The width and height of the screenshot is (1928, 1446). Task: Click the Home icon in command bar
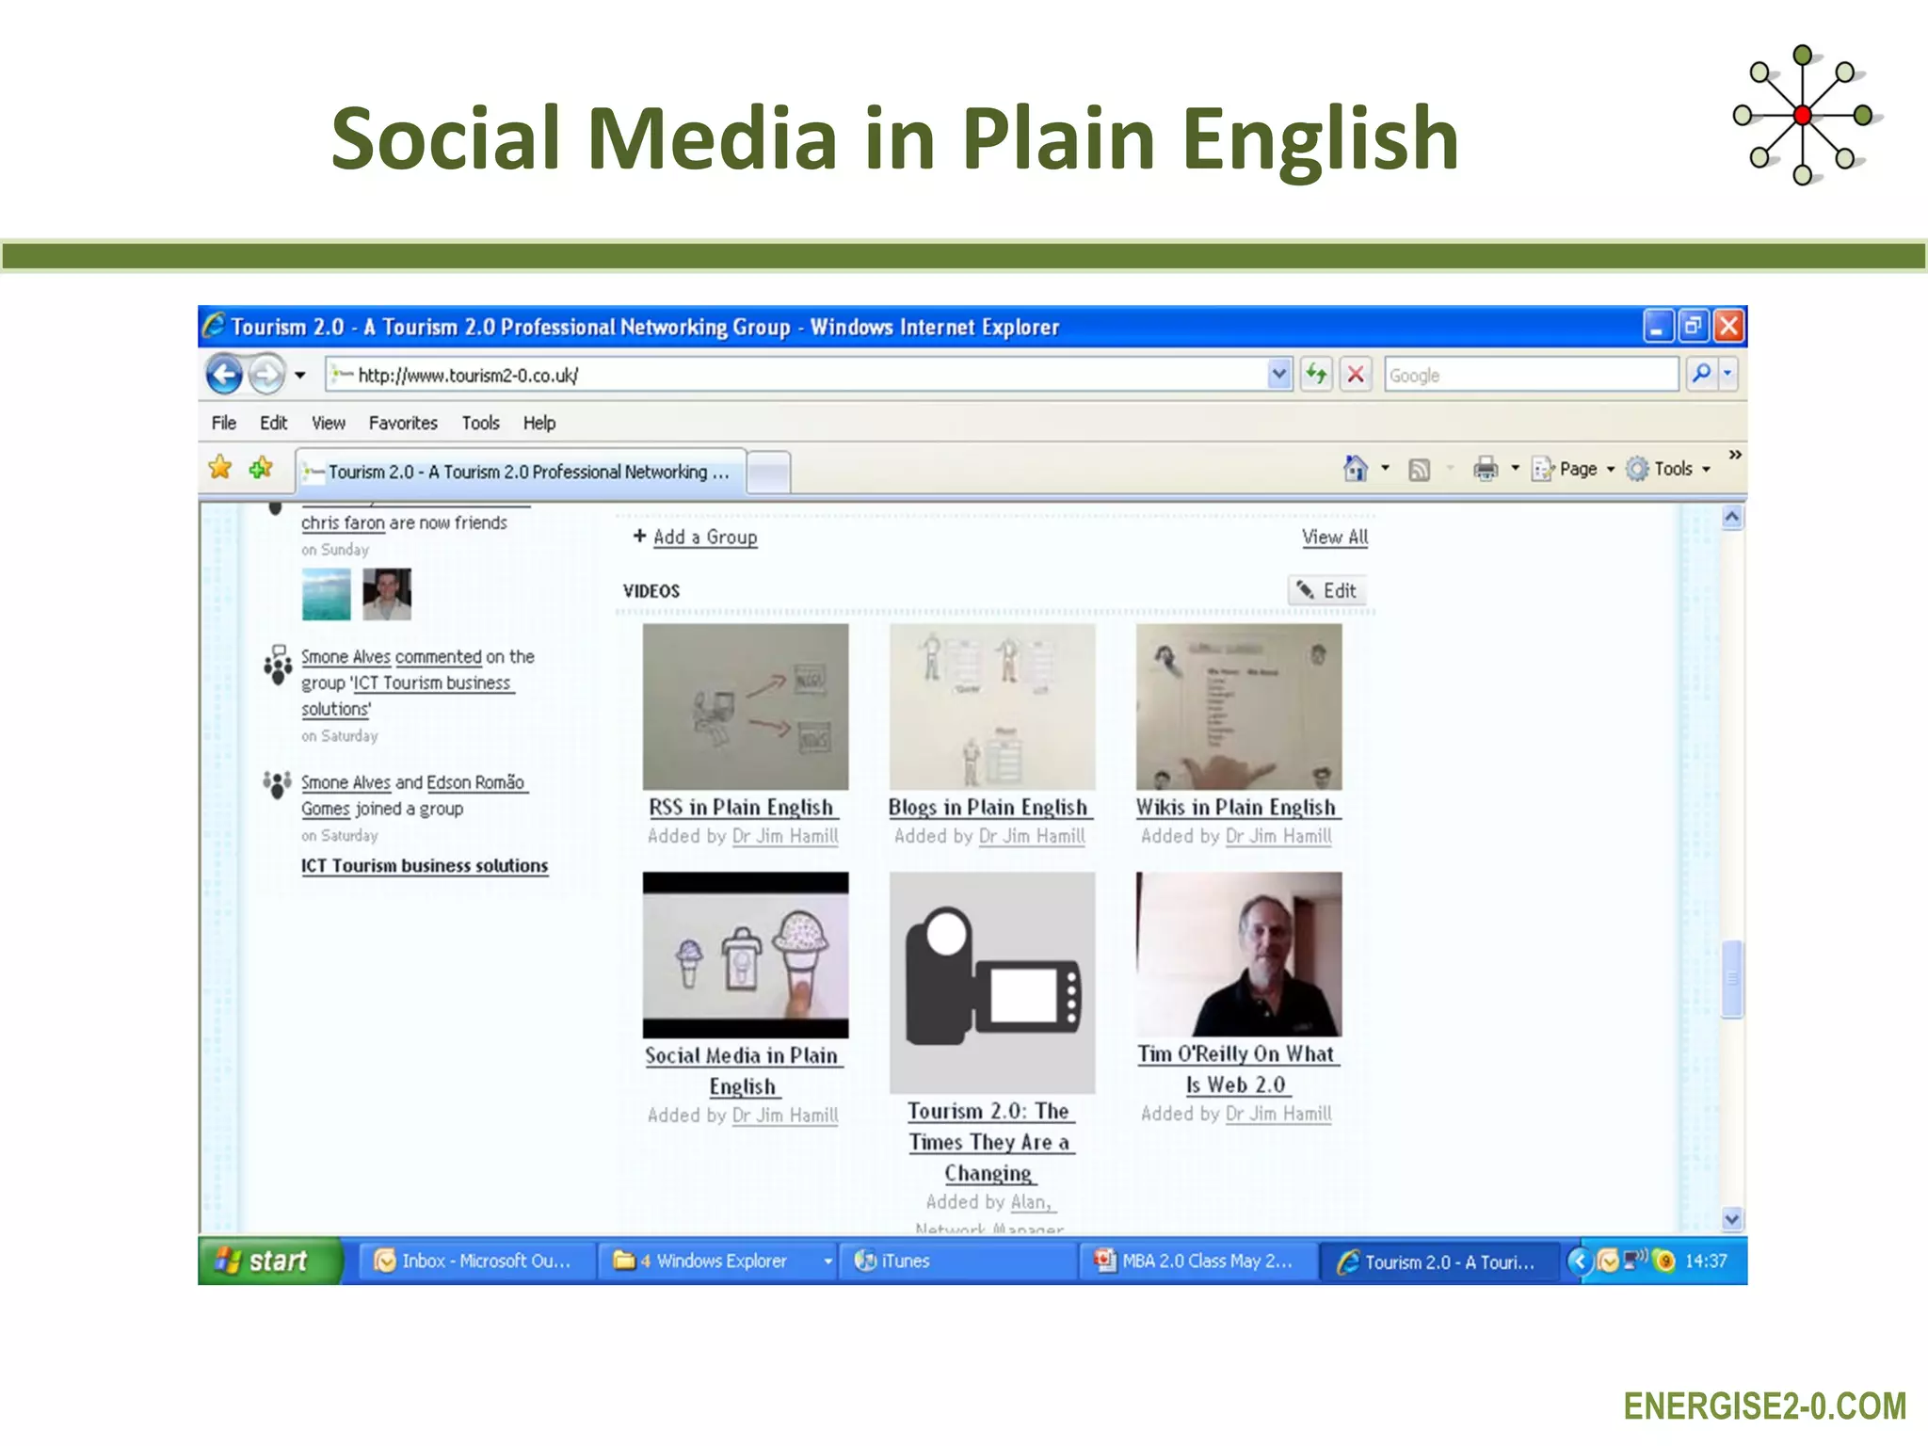pyautogui.click(x=1356, y=468)
